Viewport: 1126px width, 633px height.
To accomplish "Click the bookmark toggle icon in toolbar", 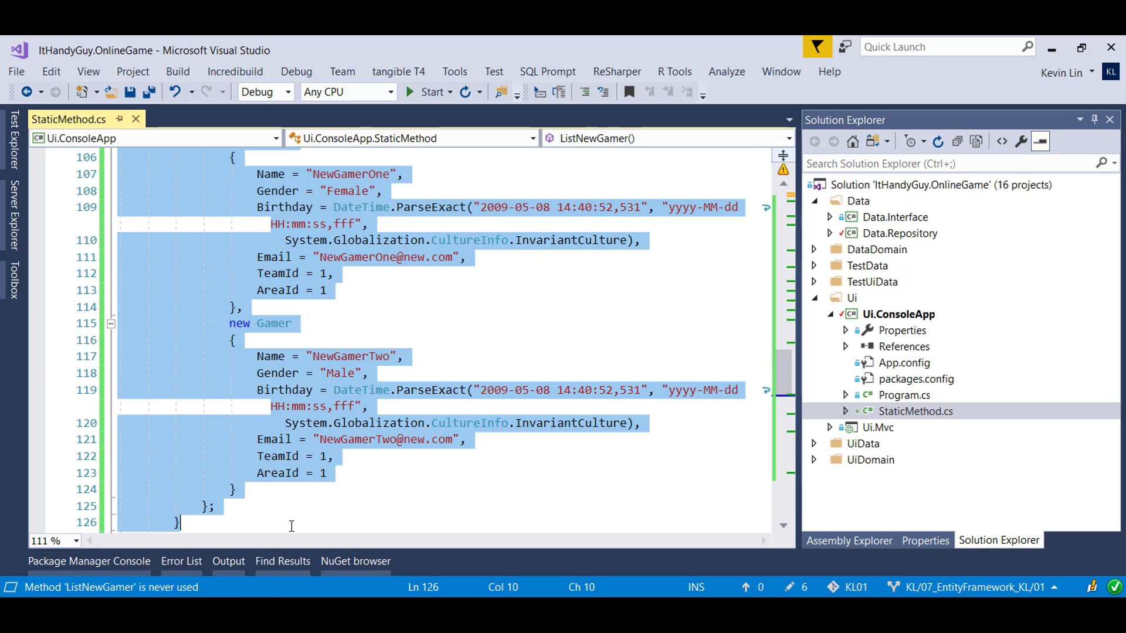I will [629, 92].
